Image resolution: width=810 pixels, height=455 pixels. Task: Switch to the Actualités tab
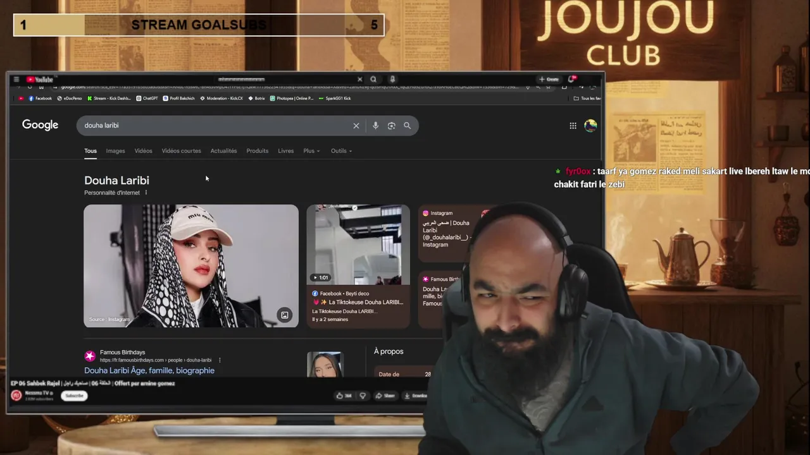223,151
